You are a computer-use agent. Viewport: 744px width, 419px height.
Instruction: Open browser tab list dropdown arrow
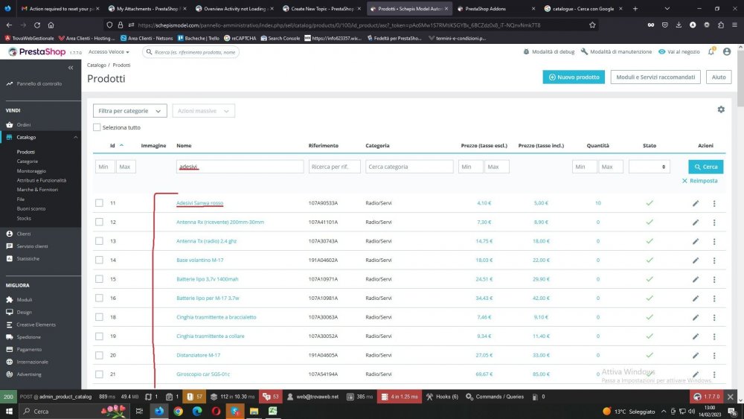[667, 8]
